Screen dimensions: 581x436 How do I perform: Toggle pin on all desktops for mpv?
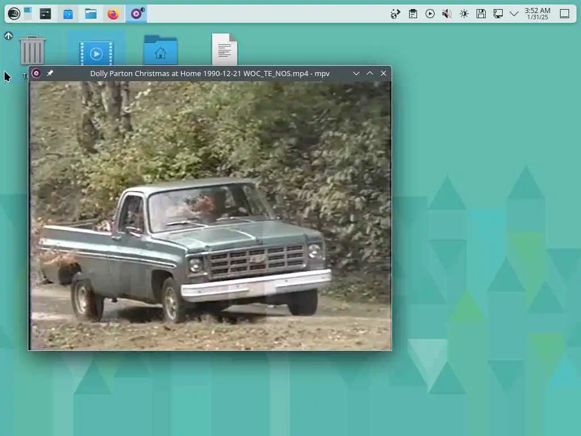pyautogui.click(x=50, y=73)
